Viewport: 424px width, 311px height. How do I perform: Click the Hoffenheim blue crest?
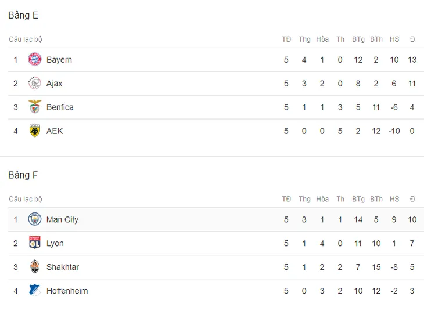(35, 291)
